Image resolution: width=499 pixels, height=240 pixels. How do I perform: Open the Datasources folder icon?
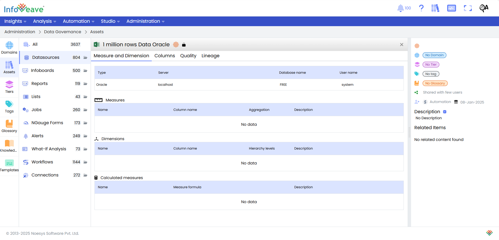[85, 58]
